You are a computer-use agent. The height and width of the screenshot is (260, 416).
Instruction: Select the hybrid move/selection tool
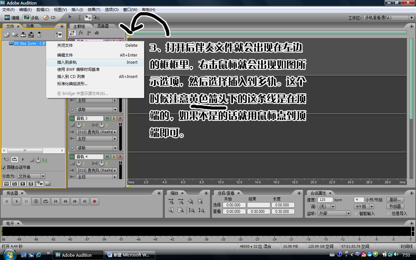[x=88, y=17]
